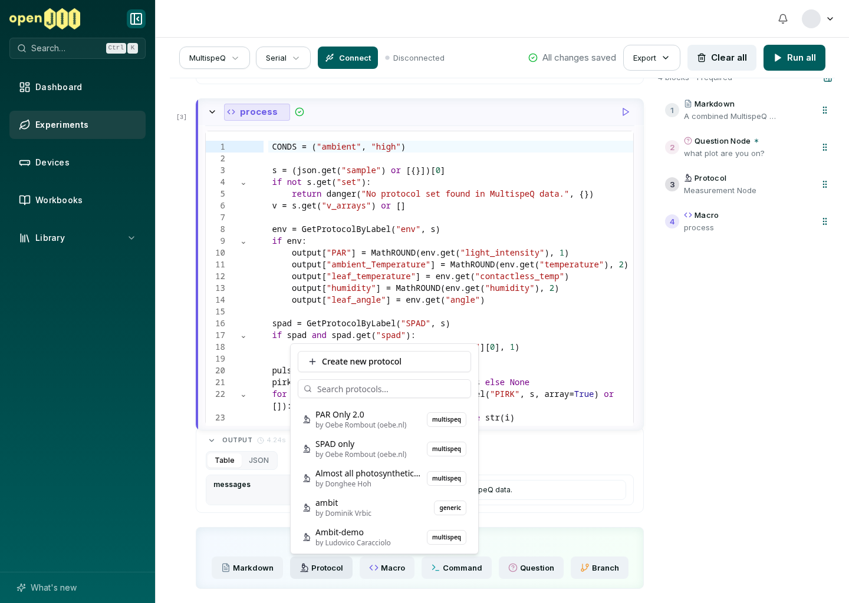This screenshot has height=603, width=849.
Task: Click the green check status on the process block
Action: click(300, 112)
